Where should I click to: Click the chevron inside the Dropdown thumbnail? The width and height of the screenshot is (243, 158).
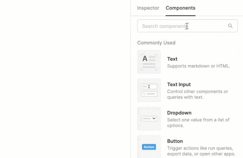pos(154,119)
